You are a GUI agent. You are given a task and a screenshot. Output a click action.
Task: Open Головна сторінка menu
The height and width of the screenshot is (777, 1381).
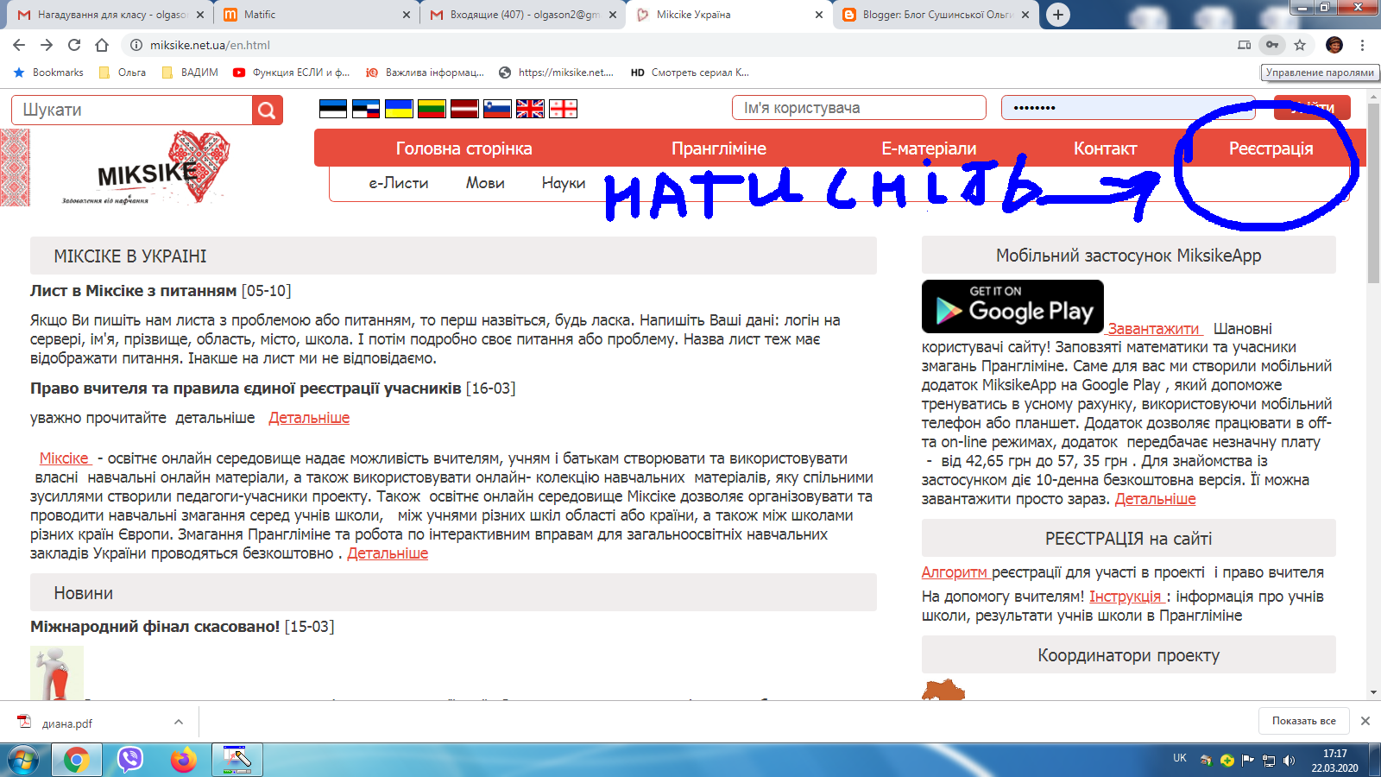(x=463, y=148)
